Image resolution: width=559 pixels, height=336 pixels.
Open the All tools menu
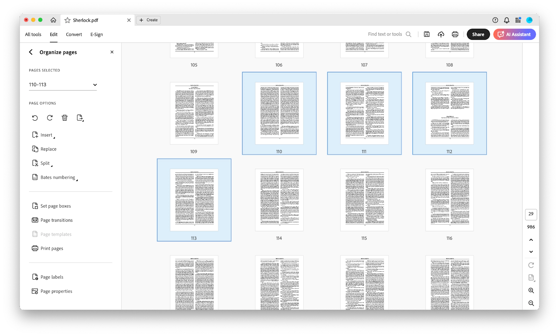(x=33, y=34)
